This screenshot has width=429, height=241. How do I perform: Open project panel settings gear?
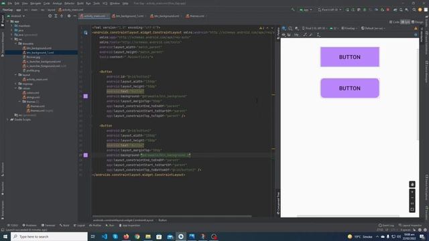[x=68, y=16]
